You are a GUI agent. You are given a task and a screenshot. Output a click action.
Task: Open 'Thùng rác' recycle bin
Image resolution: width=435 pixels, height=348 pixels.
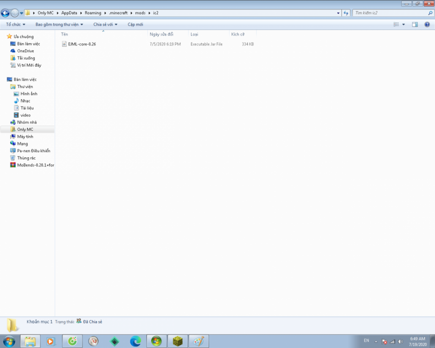(x=26, y=158)
